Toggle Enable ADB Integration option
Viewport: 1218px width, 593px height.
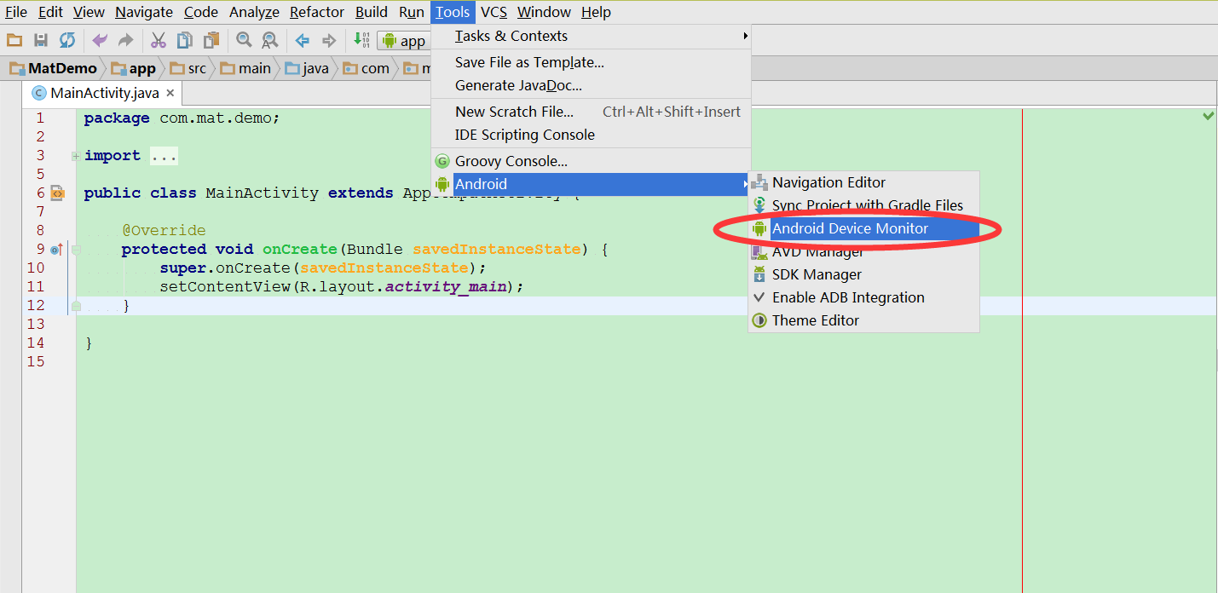point(863,297)
